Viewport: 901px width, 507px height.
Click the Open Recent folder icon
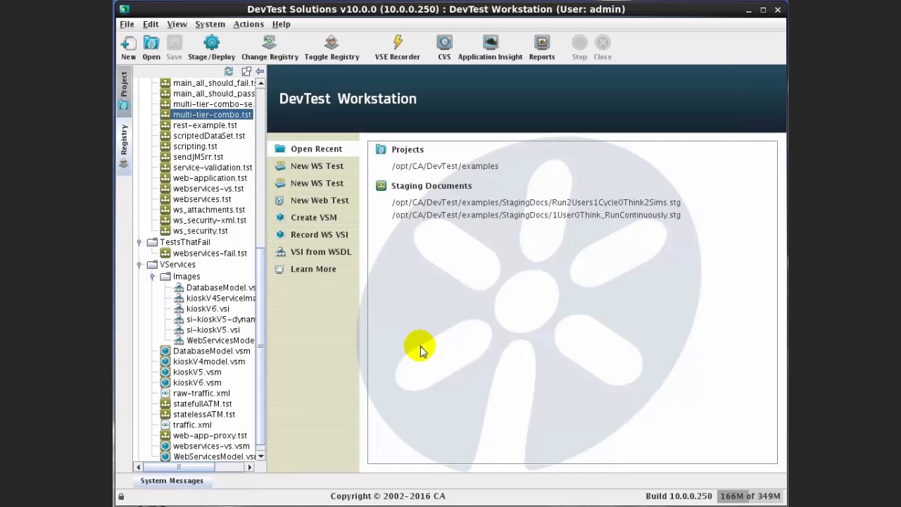point(279,149)
